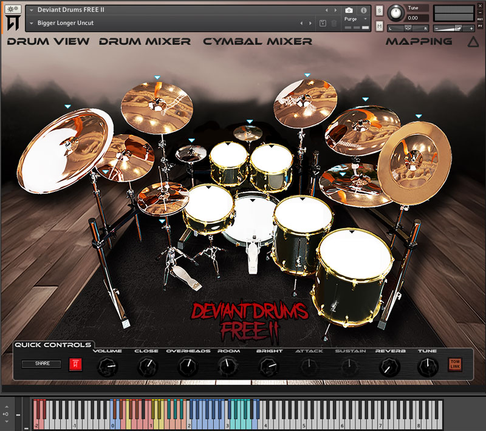Click the SNARE selection field
Screen dimensions: 486x431
[41, 364]
